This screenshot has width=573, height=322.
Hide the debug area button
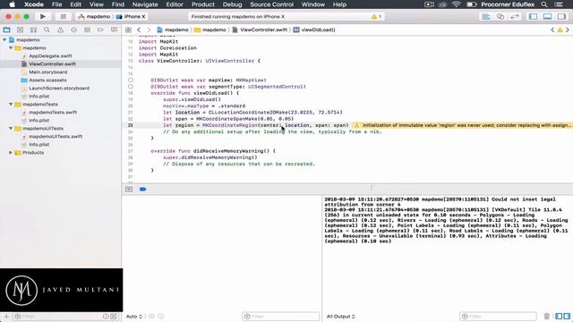click(129, 189)
